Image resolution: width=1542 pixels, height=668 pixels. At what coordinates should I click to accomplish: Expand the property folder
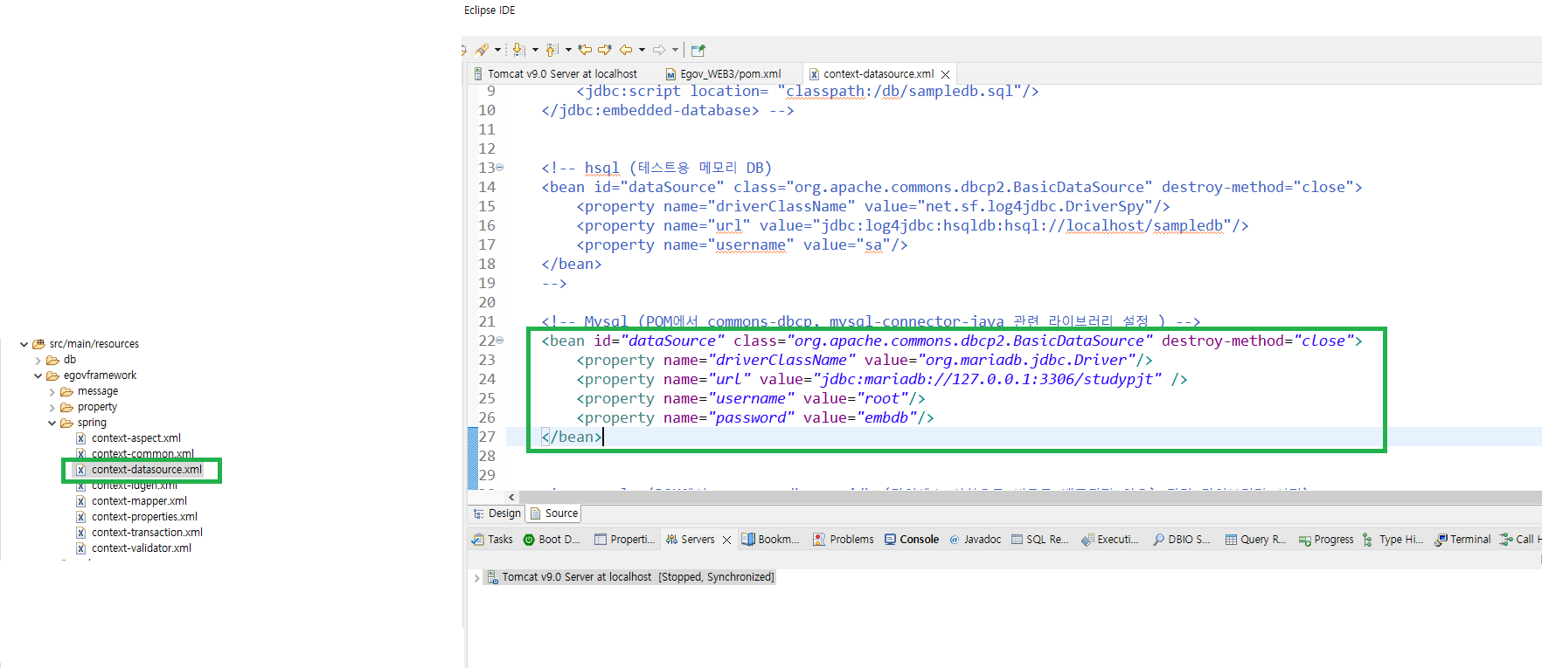pos(52,407)
